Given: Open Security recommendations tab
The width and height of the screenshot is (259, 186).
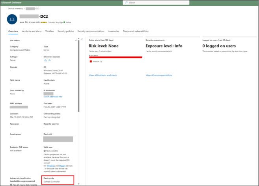Looking at the screenshot, I should [91, 31].
